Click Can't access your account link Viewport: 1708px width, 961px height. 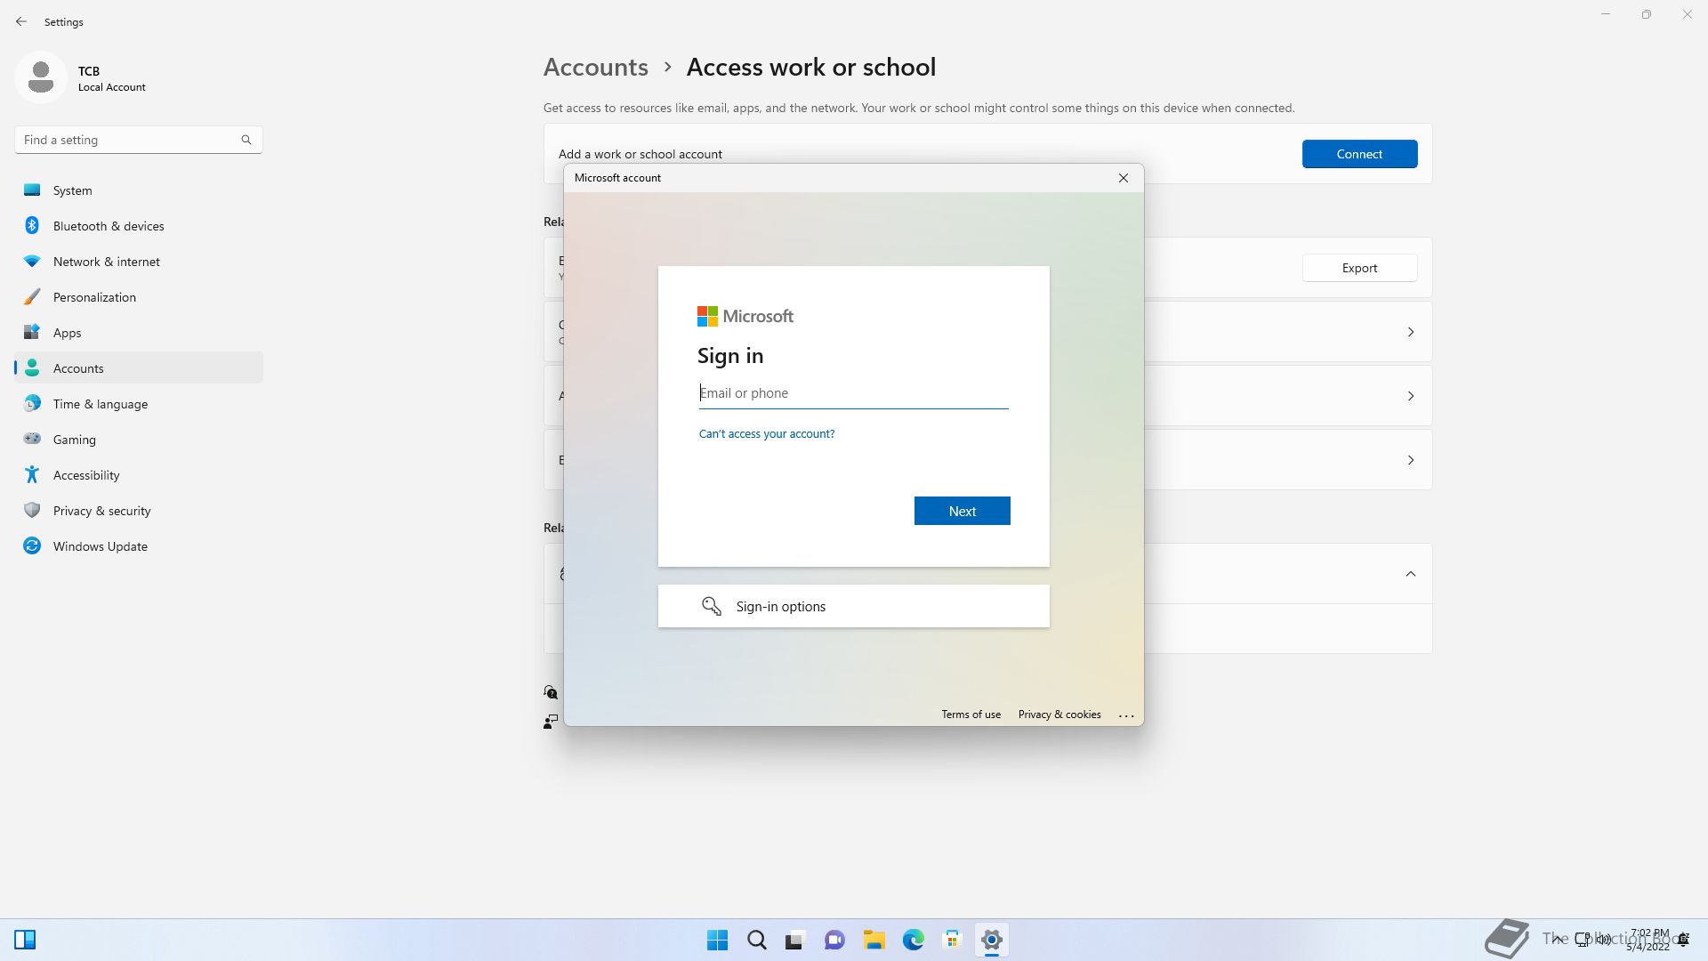(x=767, y=434)
